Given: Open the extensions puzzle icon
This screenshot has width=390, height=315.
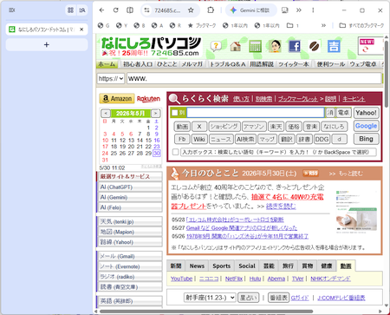Looking at the screenshot, I should (x=211, y=10).
